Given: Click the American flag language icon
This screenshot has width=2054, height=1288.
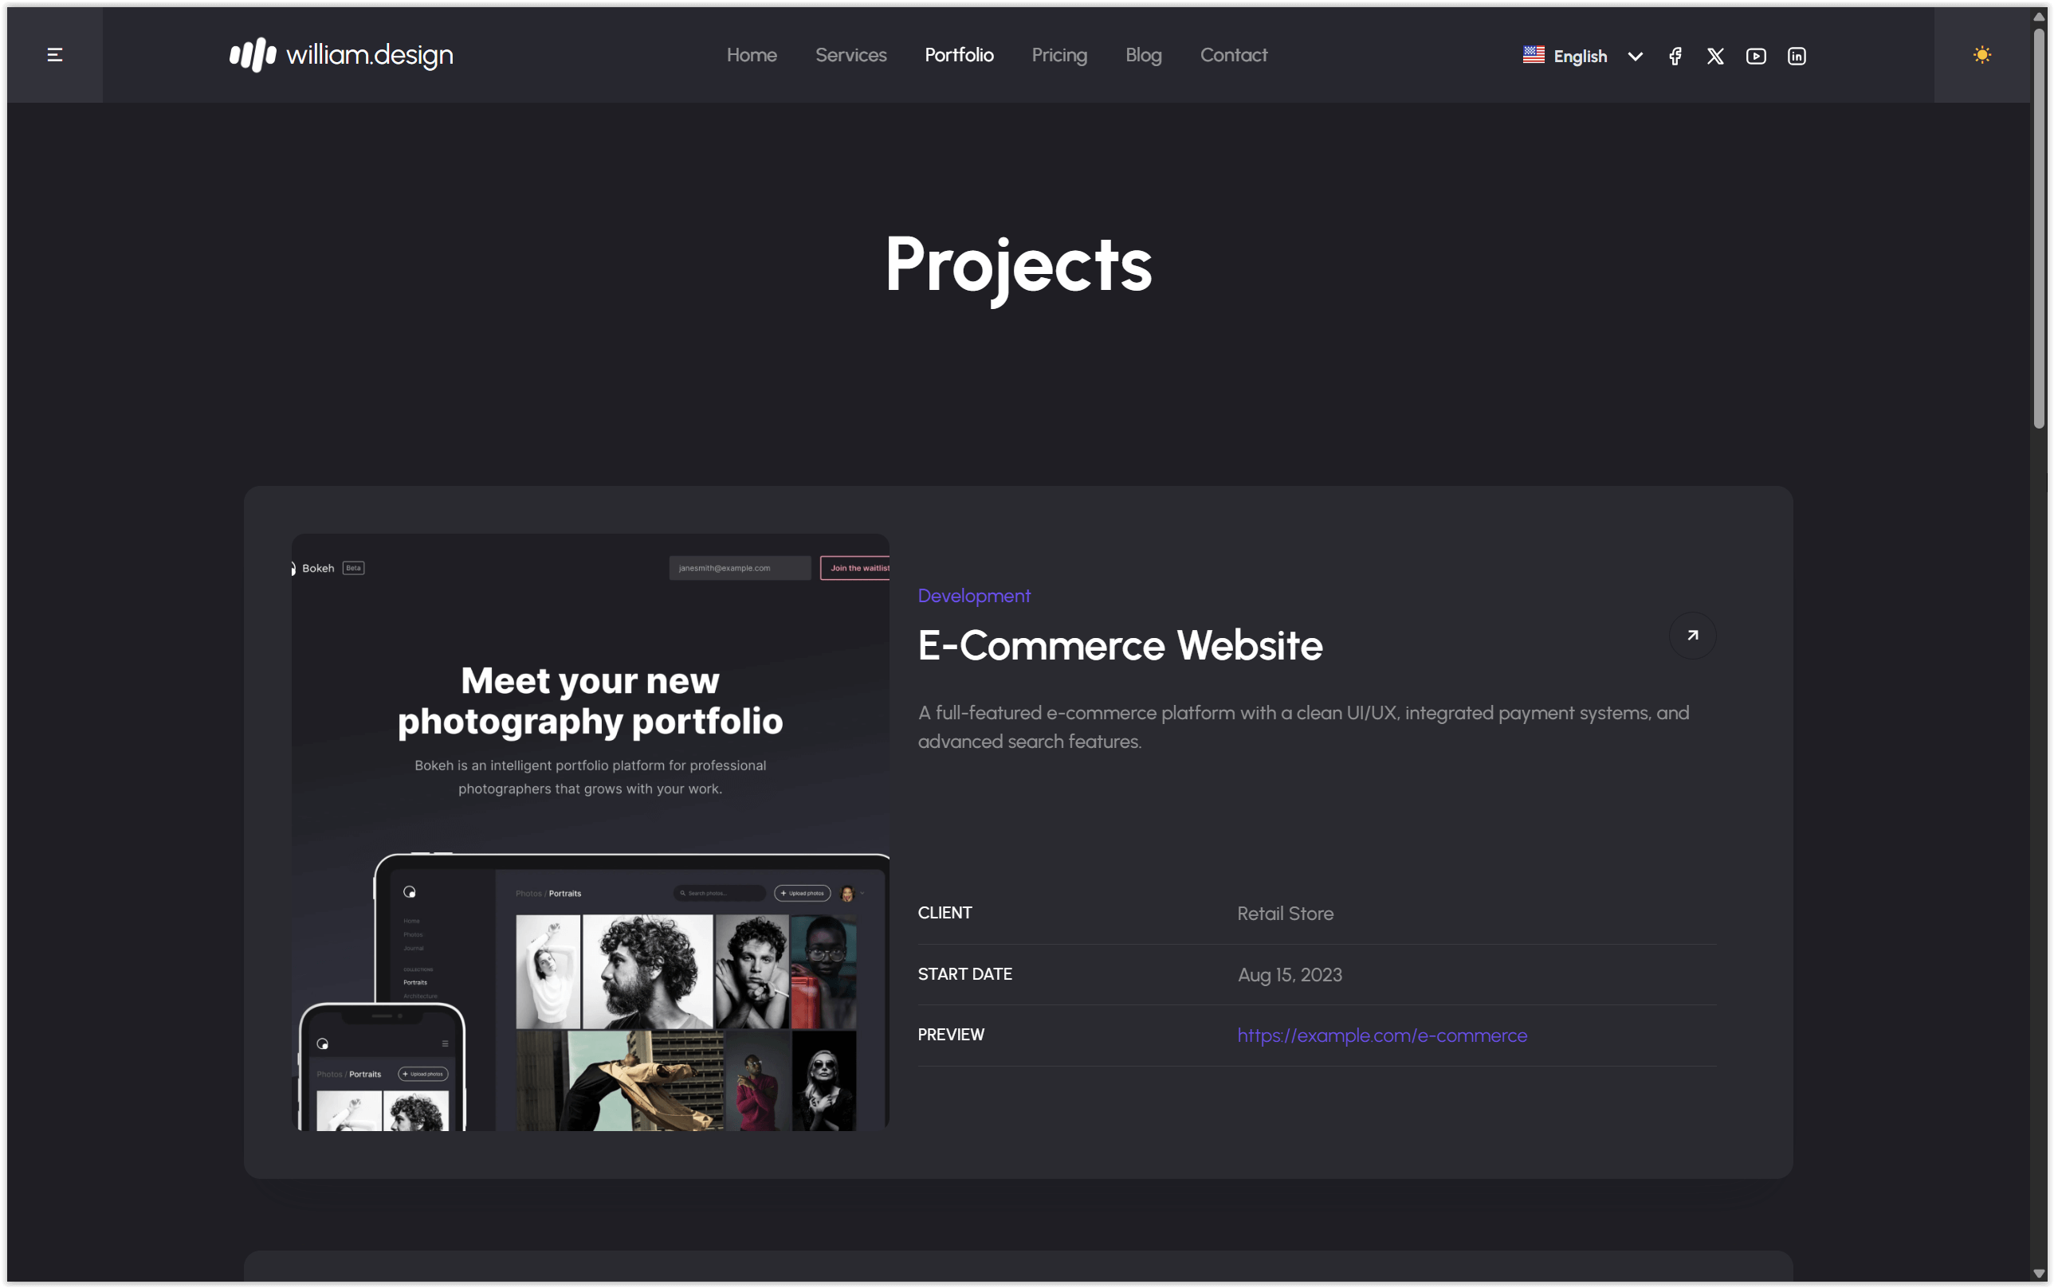Looking at the screenshot, I should [x=1533, y=53].
